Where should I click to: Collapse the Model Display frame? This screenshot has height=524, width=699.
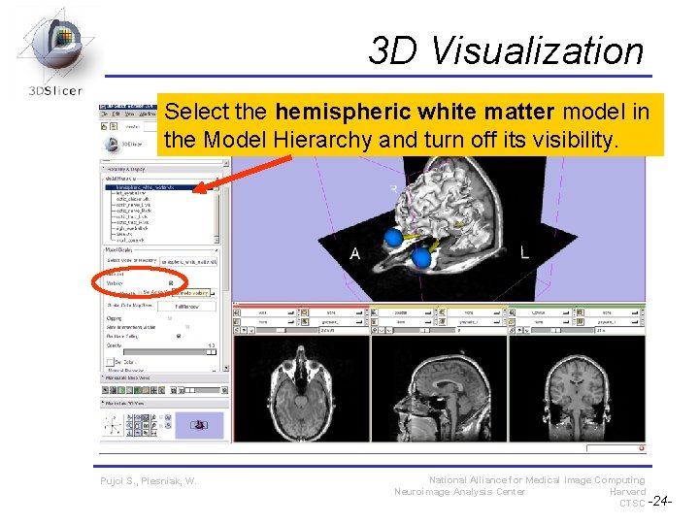click(x=216, y=250)
